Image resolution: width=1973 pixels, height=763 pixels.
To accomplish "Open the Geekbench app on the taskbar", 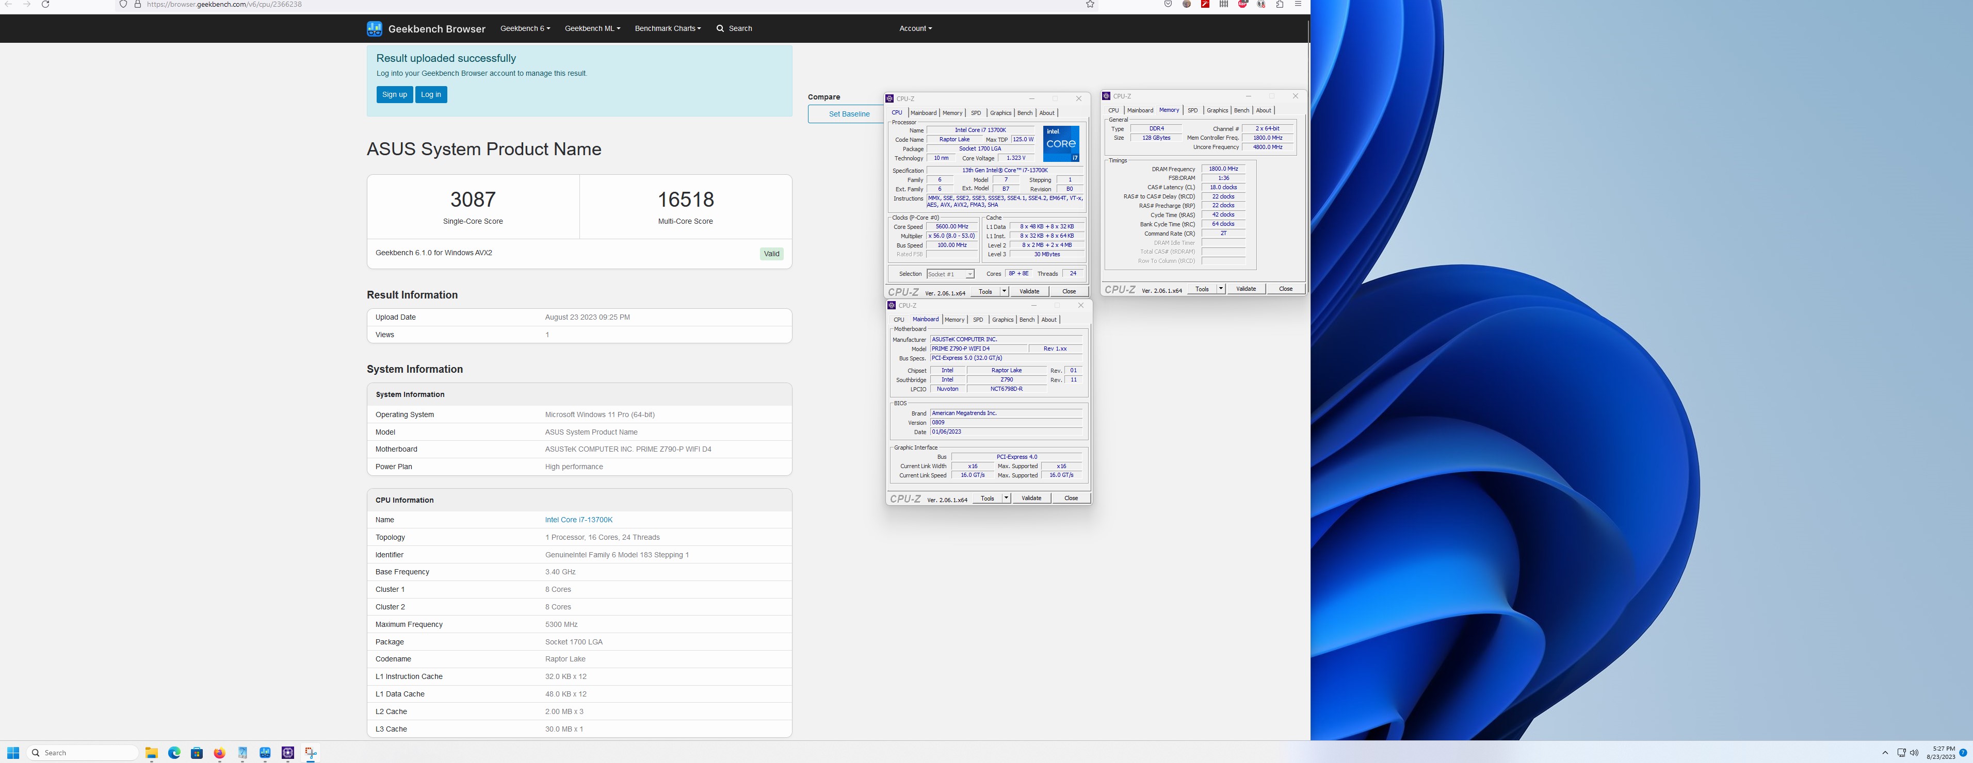I will pos(265,753).
